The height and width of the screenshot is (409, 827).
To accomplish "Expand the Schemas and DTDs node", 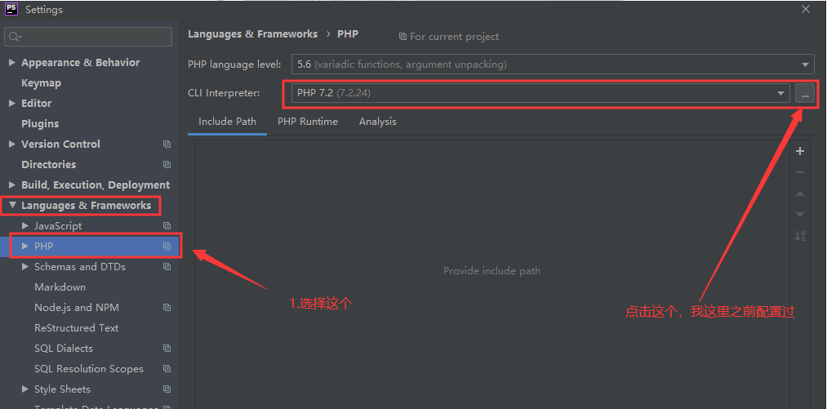I will pos(24,267).
